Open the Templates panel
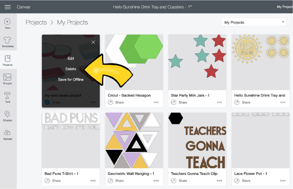 coord(7,42)
